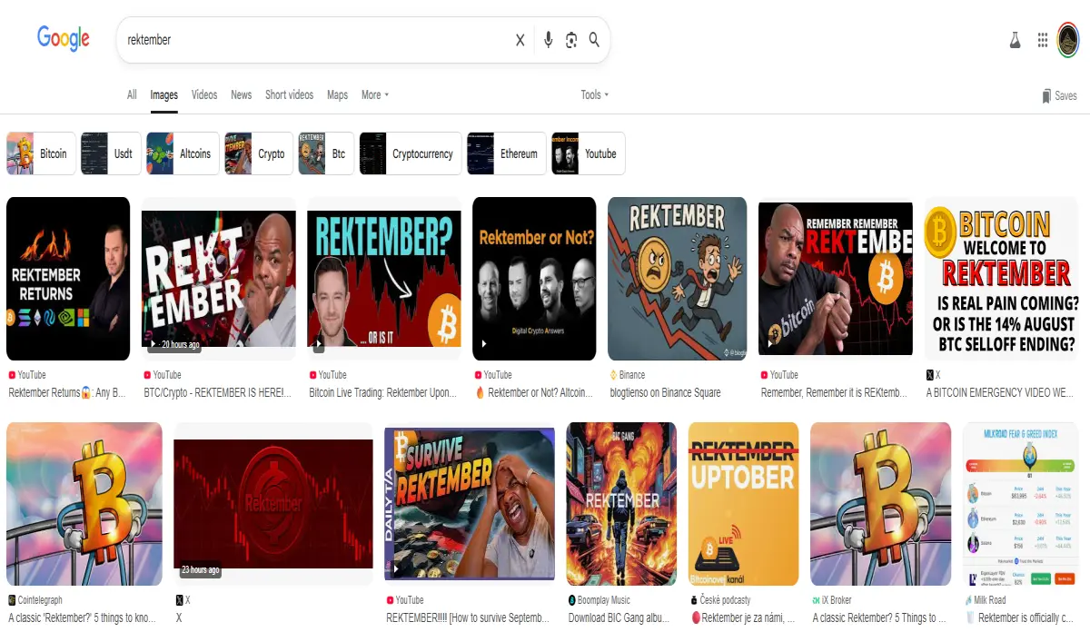Screen dimensions: 1090x632
Task: Open the Binance cartoon crash thumbnail
Action: [x=678, y=279]
